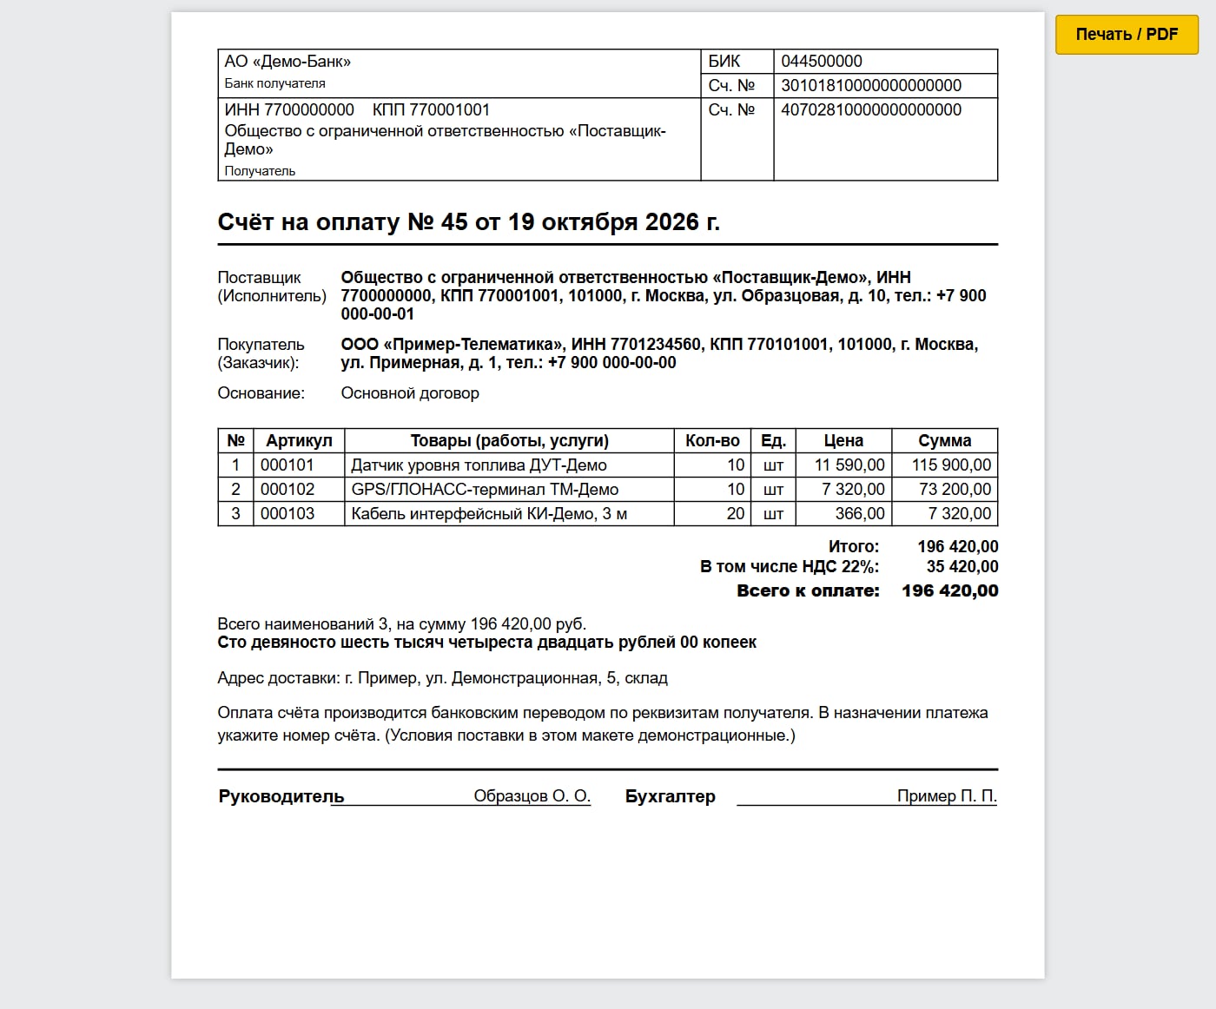Click the Итого amount 196 420,00
Image resolution: width=1216 pixels, height=1009 pixels.
[958, 547]
